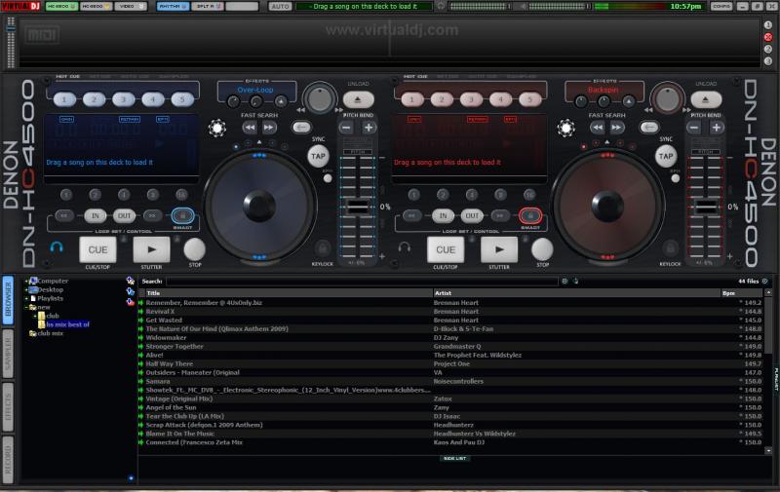Click into the Search input field
Image resolution: width=780 pixels, height=492 pixels.
362,282
